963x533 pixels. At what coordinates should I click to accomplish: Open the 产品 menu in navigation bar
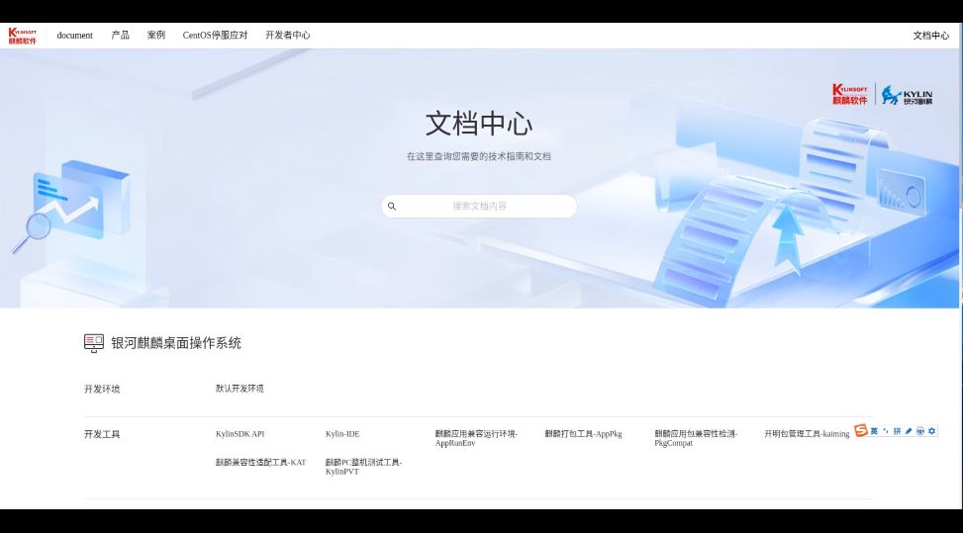click(120, 36)
